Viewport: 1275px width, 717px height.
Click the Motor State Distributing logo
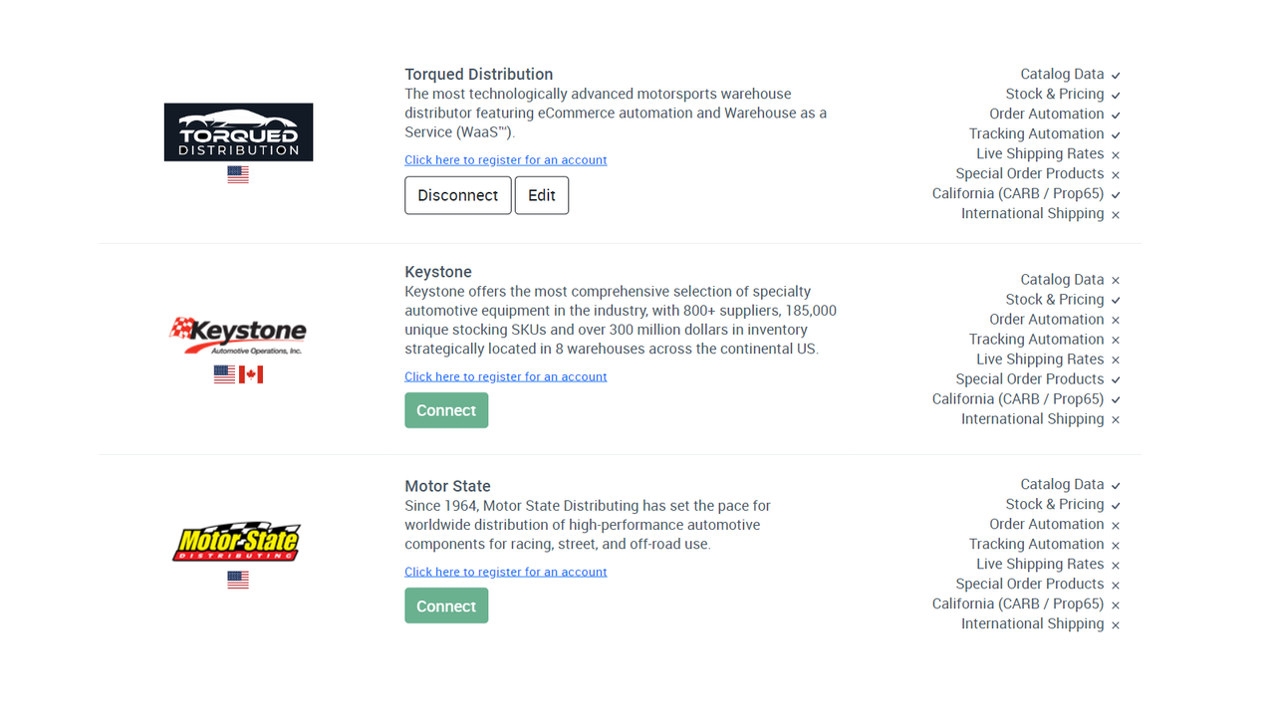coord(237,540)
